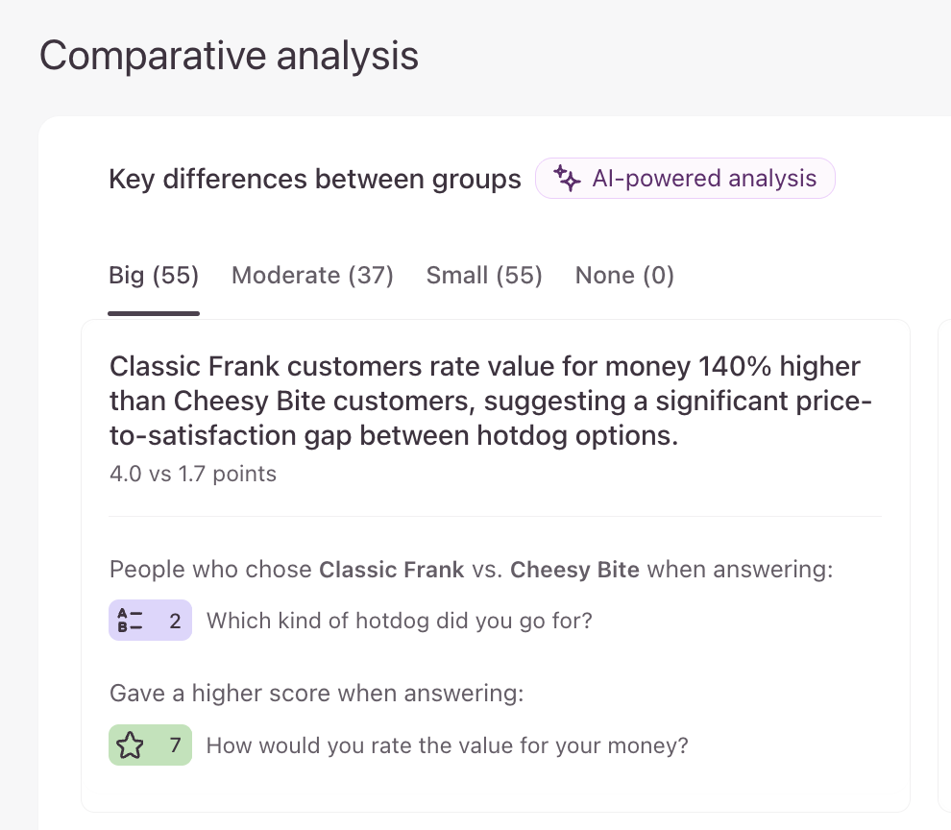951x830 pixels.
Task: Click the bold Cheesy Bite group name
Action: pyautogui.click(x=574, y=570)
